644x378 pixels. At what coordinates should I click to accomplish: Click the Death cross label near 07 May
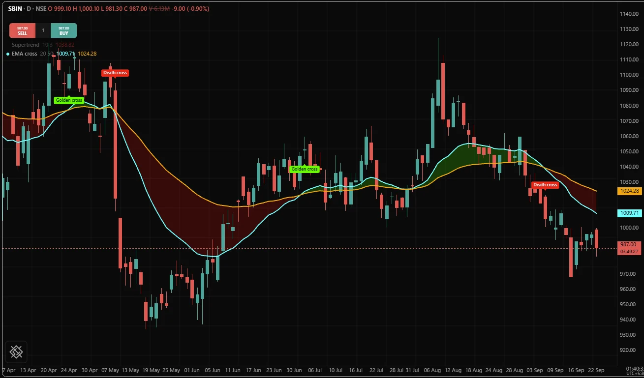pos(115,73)
